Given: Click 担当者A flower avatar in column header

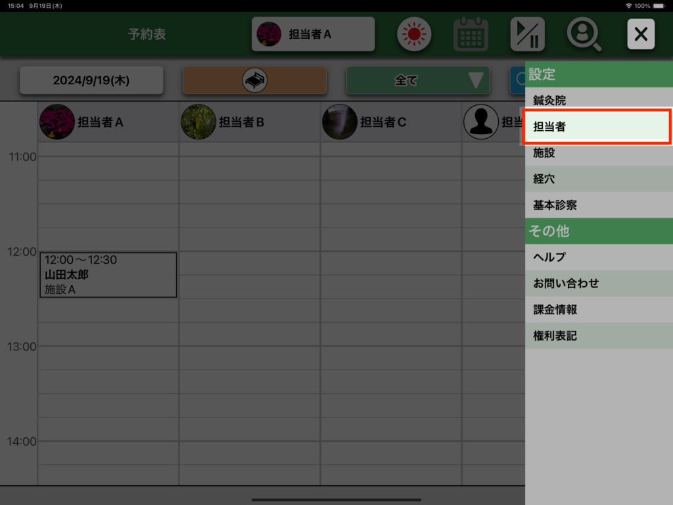Looking at the screenshot, I should pyautogui.click(x=57, y=122).
